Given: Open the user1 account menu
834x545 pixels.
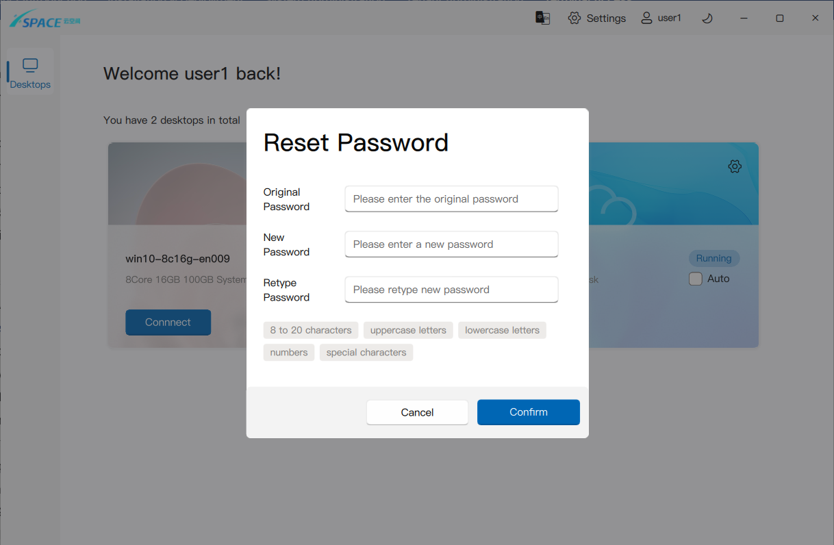Looking at the screenshot, I should point(661,18).
